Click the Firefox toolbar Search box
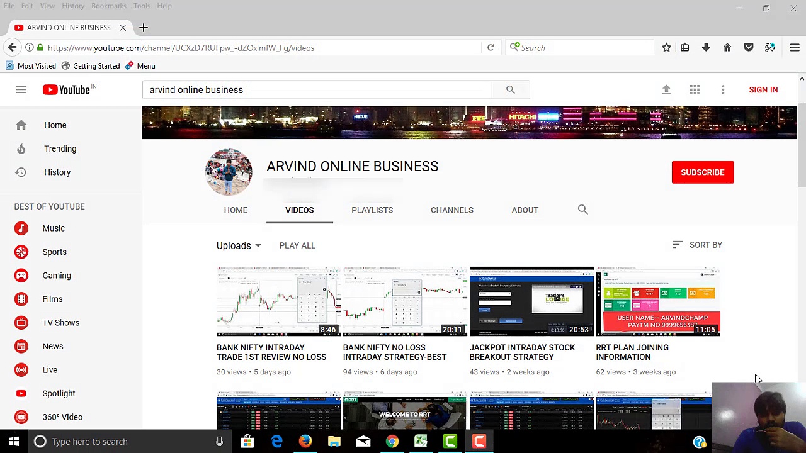Viewport: 806px width, 453px height. point(580,48)
